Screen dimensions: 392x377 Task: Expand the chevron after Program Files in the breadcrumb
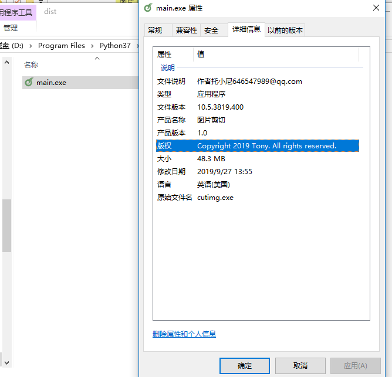(92, 46)
